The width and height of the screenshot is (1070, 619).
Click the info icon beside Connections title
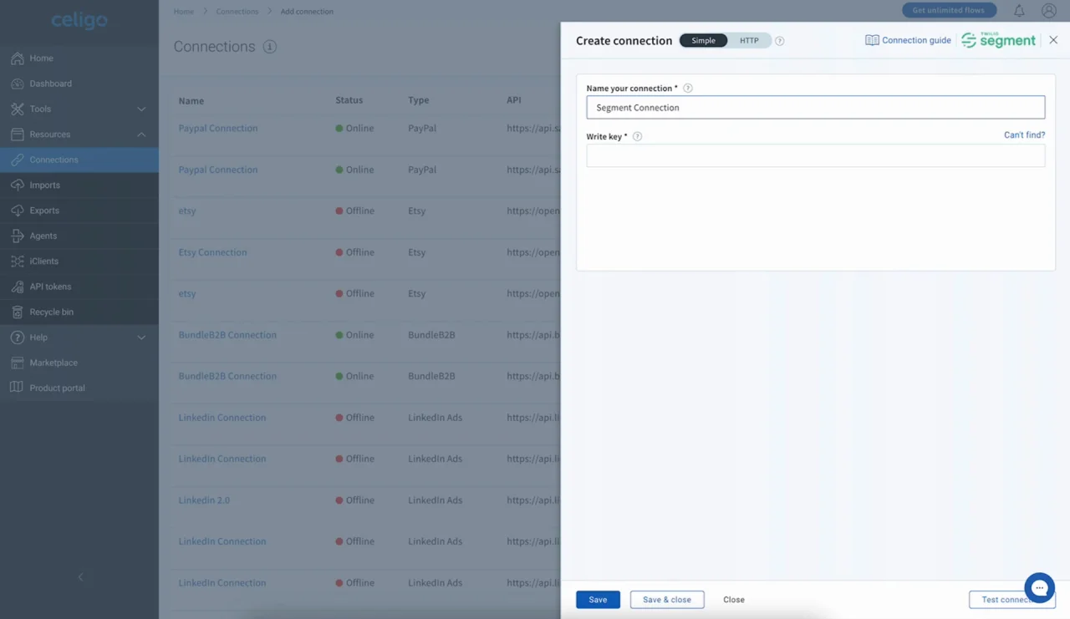click(270, 47)
